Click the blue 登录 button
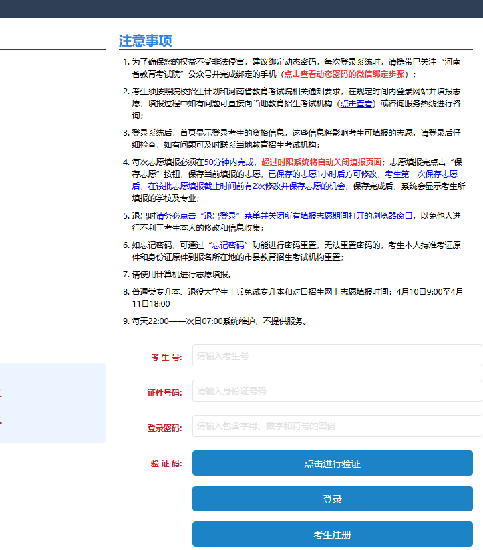The height and width of the screenshot is (550, 483). pyautogui.click(x=332, y=499)
